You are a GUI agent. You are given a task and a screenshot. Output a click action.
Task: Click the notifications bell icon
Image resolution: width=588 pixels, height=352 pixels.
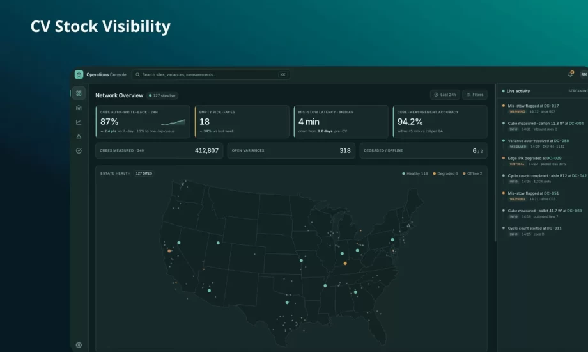(x=570, y=74)
